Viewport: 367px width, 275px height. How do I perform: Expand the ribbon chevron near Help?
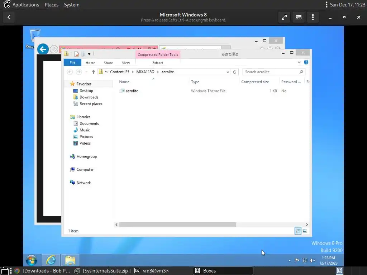(299, 62)
